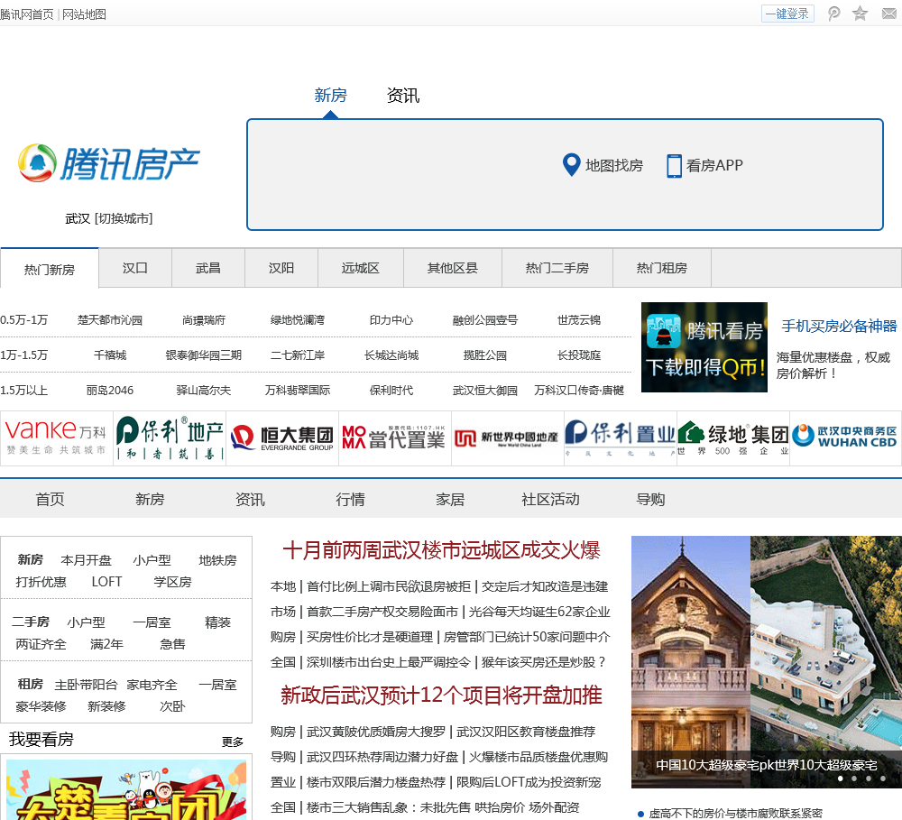The height and width of the screenshot is (820, 902).
Task: Open article 限购后LOFT成为投资新宠
Action: pyautogui.click(x=529, y=782)
